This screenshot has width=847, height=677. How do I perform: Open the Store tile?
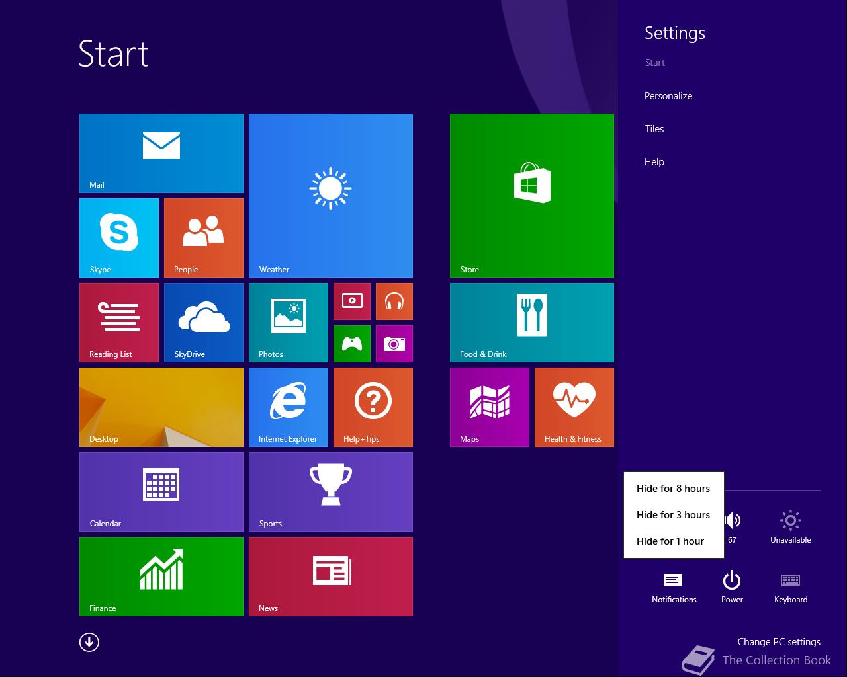(x=532, y=196)
